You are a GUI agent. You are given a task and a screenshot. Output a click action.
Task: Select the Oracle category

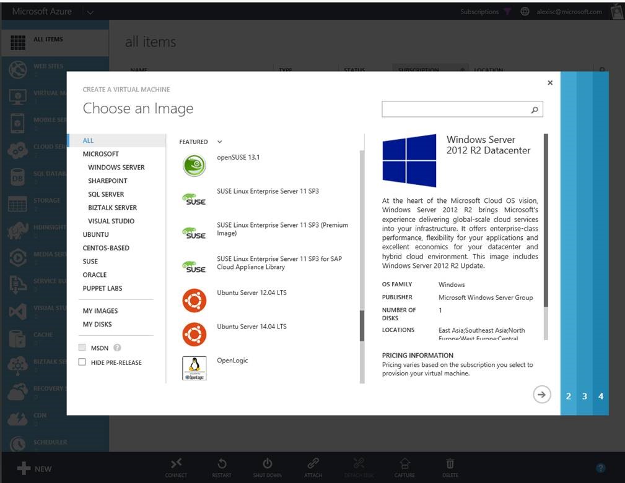(x=95, y=275)
